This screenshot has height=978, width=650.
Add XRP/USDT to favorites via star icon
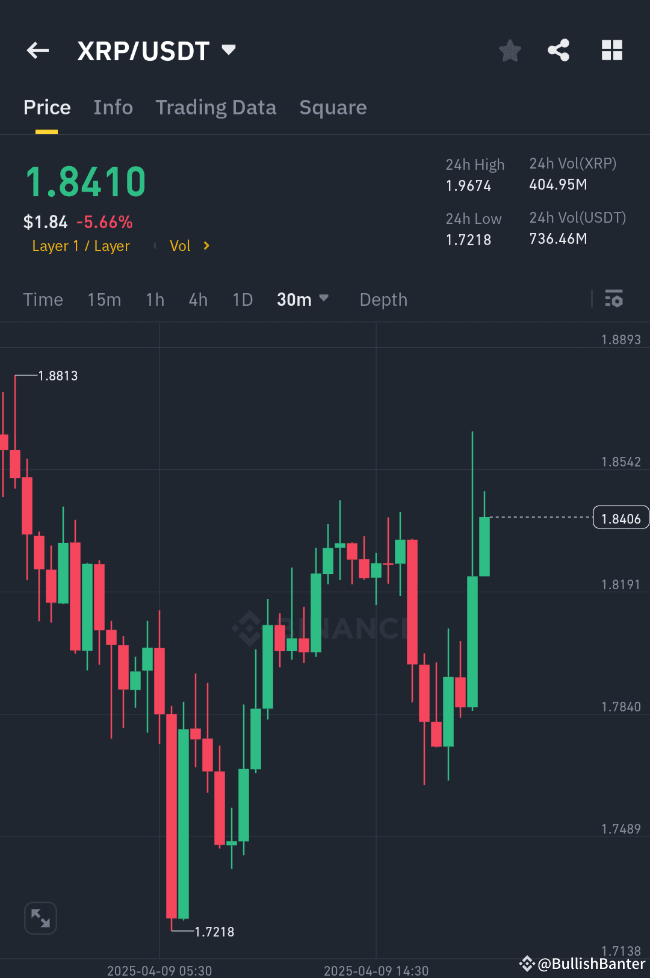pyautogui.click(x=510, y=51)
